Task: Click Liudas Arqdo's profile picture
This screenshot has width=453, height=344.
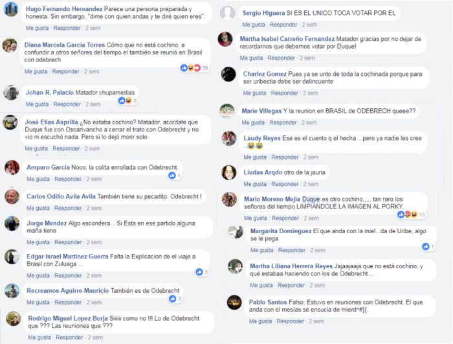Action: tap(229, 172)
